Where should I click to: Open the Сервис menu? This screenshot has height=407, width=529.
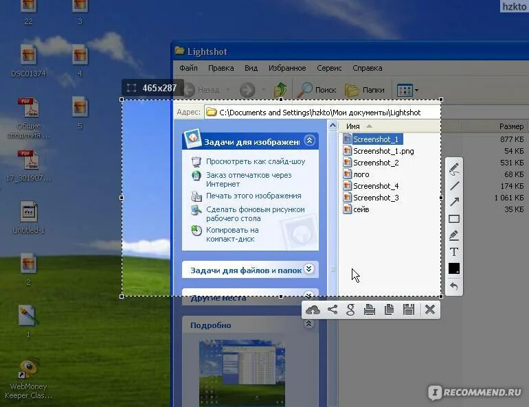[x=329, y=68]
